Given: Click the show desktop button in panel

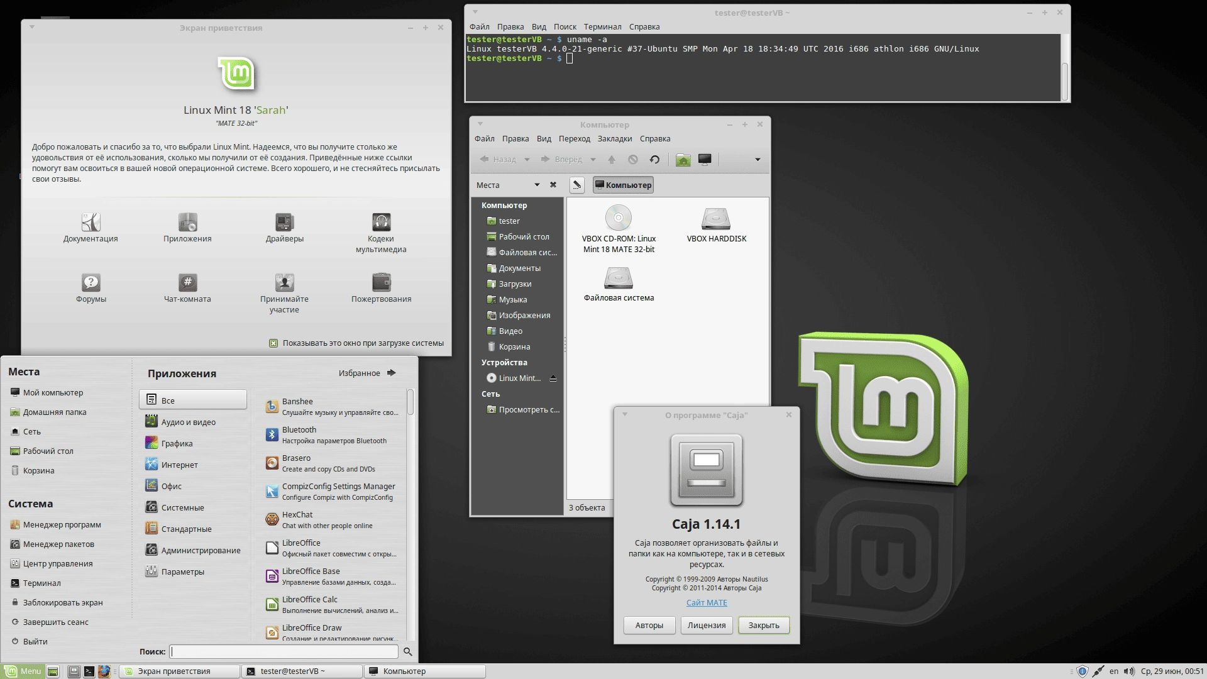Looking at the screenshot, I should click(x=53, y=671).
